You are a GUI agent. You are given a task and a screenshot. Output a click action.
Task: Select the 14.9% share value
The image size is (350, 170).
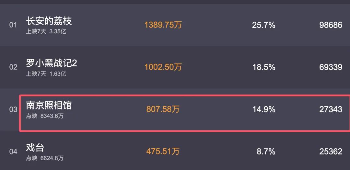(263, 109)
